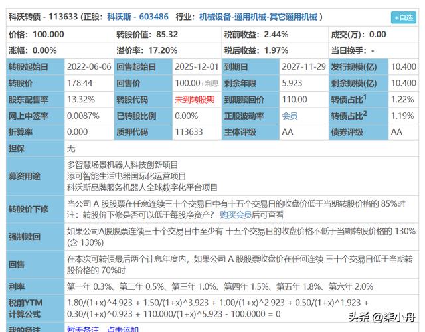Click the 剩余规模(亿) header cell

pos(359,83)
